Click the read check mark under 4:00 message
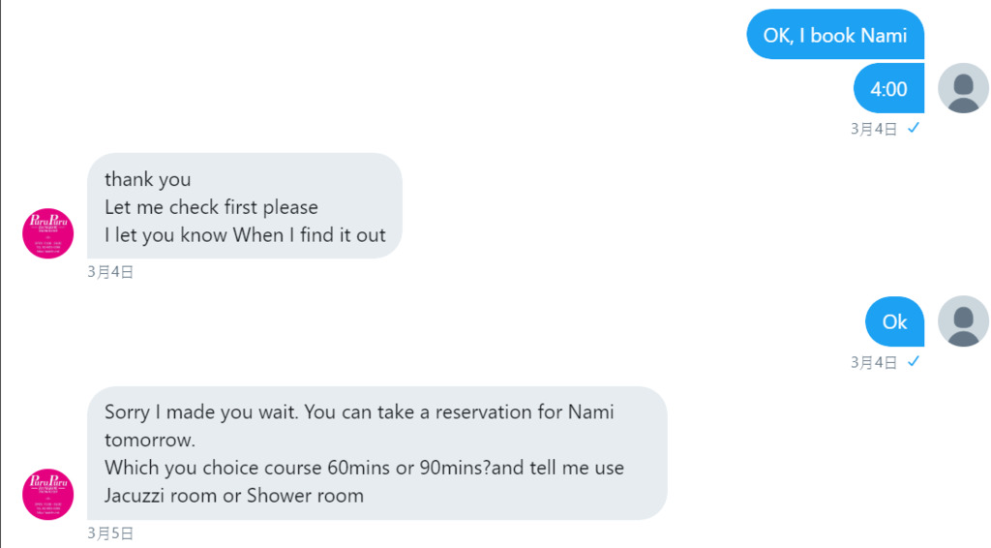This screenshot has width=991, height=548. (x=914, y=128)
